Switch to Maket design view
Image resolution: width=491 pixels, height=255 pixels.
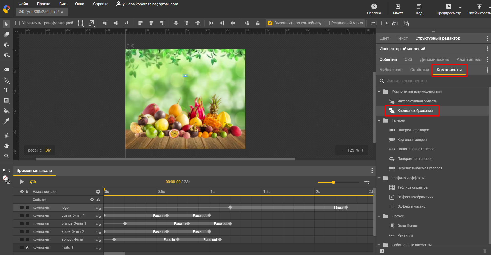click(398, 9)
